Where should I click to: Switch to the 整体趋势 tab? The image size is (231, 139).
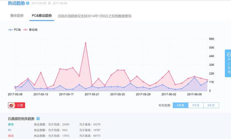17,16
